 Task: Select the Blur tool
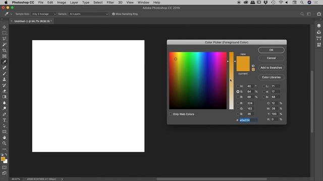[5, 103]
